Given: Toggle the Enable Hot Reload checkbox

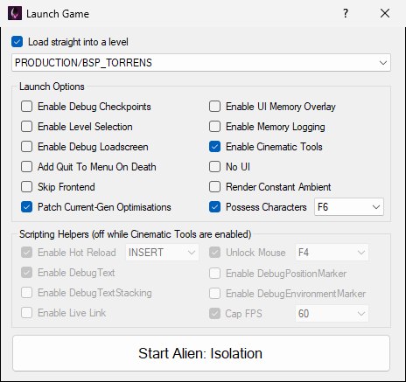Looking at the screenshot, I should [26, 253].
